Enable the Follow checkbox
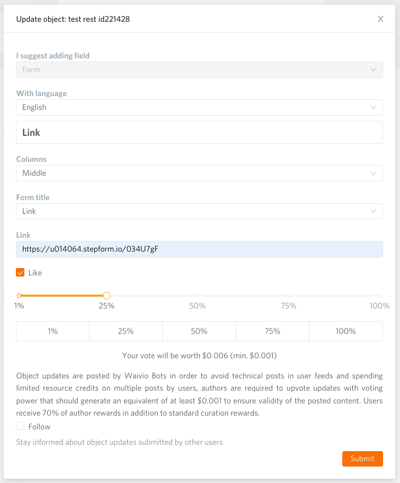The image size is (400, 483). tap(21, 426)
